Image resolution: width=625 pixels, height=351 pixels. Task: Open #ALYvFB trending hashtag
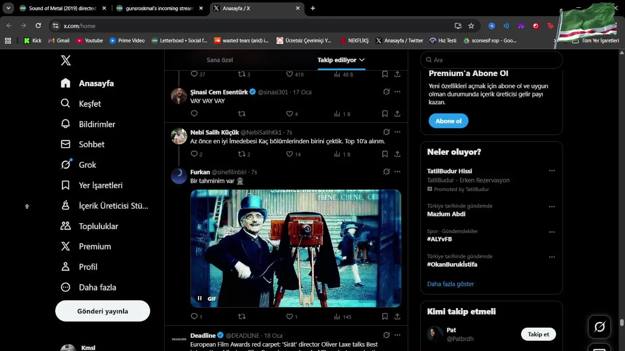click(439, 239)
